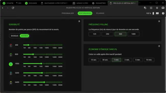Switch to the Exchange tab

point(31,3)
